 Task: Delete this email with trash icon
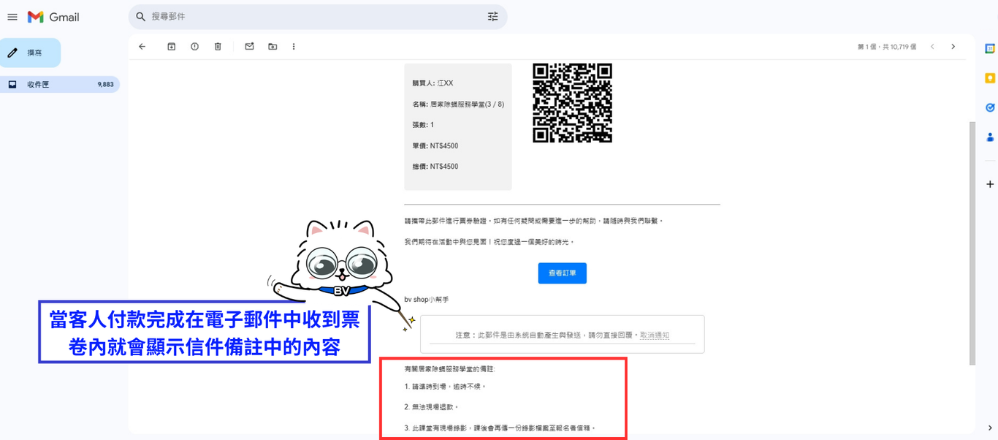click(218, 47)
